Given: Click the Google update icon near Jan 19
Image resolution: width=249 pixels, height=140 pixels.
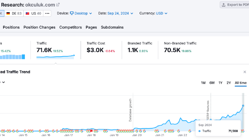Looking at the screenshot, I should [118, 131].
